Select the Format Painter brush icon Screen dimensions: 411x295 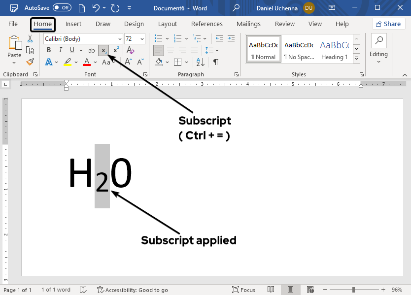pyautogui.click(x=30, y=62)
